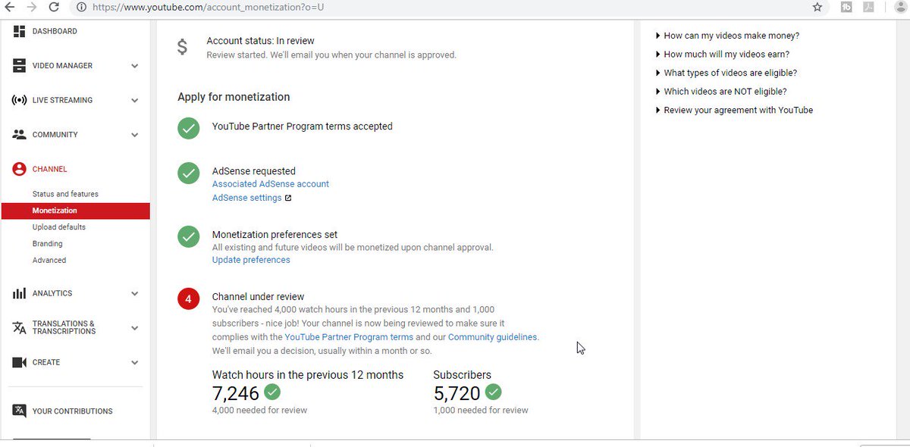Click the 'Channel under review' heading
910x447 pixels.
pos(258,297)
